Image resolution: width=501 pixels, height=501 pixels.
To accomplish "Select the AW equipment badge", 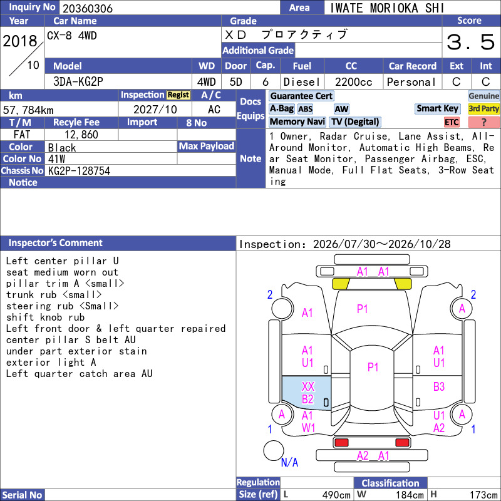I will (341, 109).
